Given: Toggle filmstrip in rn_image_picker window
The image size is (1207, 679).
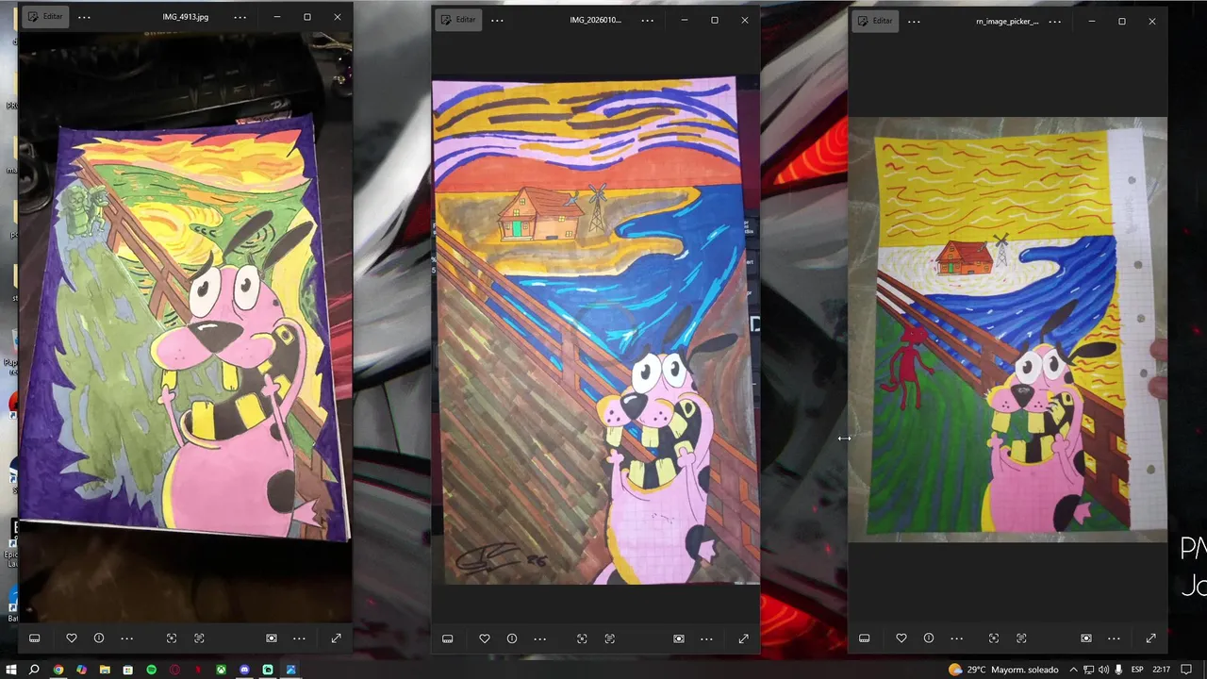Looking at the screenshot, I should pyautogui.click(x=865, y=638).
